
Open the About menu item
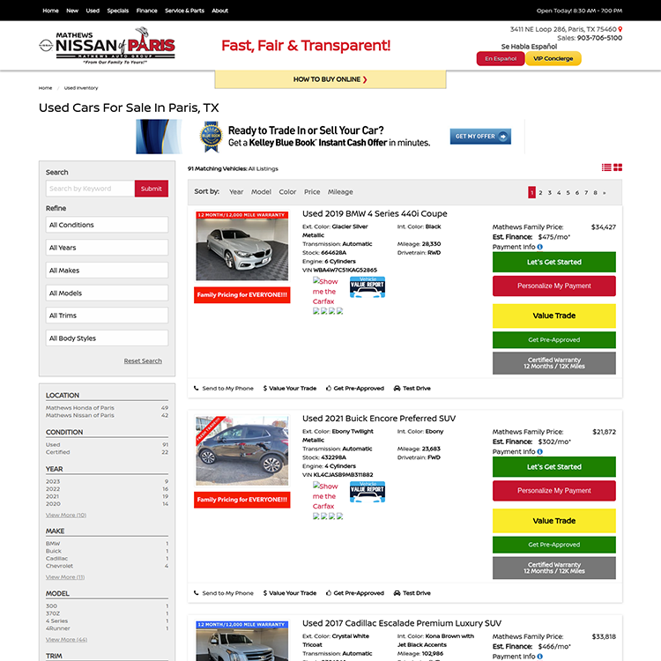click(x=219, y=11)
